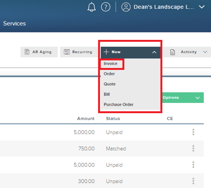Choose Bill from the New menu
Viewport: 211px width, 188px height.
point(107,94)
